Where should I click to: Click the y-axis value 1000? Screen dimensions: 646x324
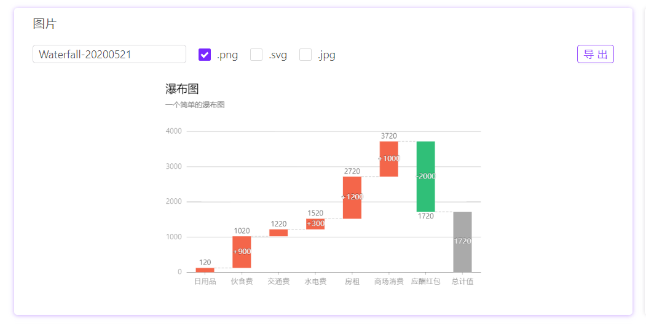click(173, 237)
